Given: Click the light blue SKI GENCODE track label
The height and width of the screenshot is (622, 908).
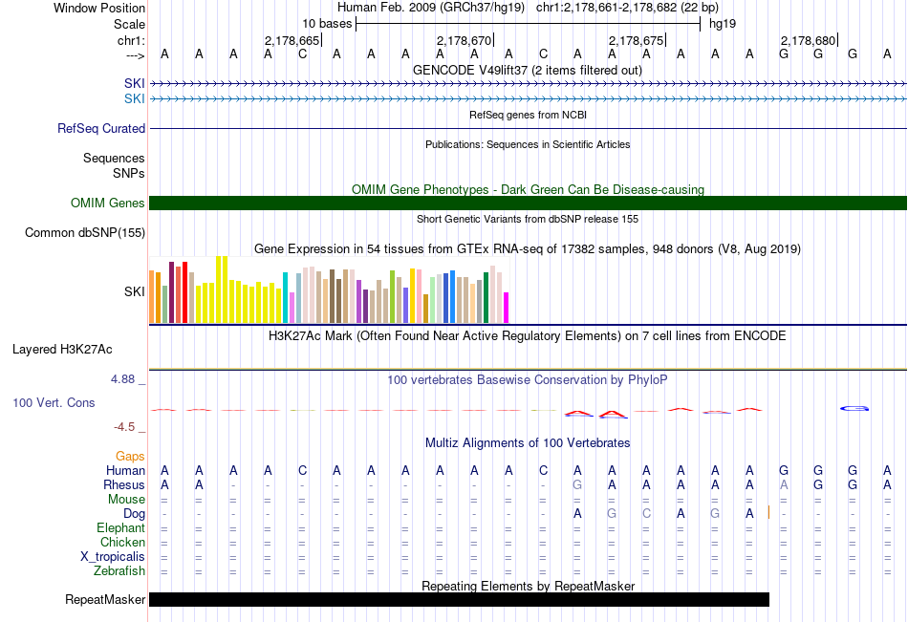Looking at the screenshot, I should point(135,98).
